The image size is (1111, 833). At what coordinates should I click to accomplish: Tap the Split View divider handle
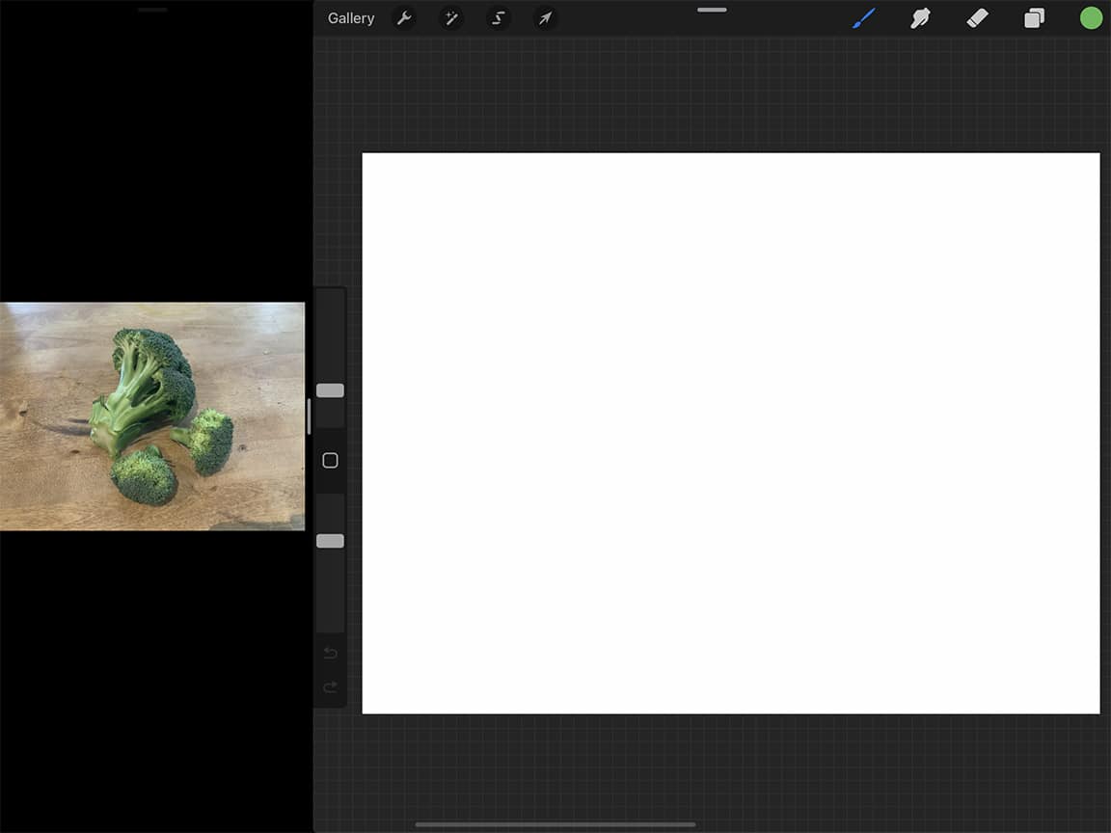(x=308, y=415)
